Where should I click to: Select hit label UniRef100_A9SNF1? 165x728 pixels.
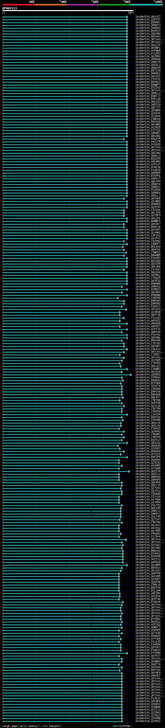[x=148, y=48]
